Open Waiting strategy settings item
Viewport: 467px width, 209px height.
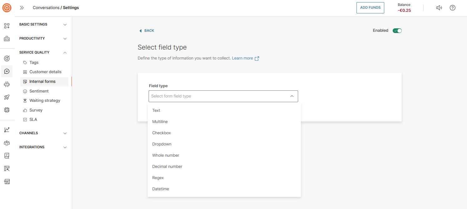tap(45, 101)
